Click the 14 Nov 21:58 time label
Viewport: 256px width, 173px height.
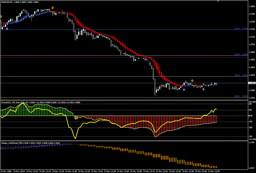pos(123,171)
